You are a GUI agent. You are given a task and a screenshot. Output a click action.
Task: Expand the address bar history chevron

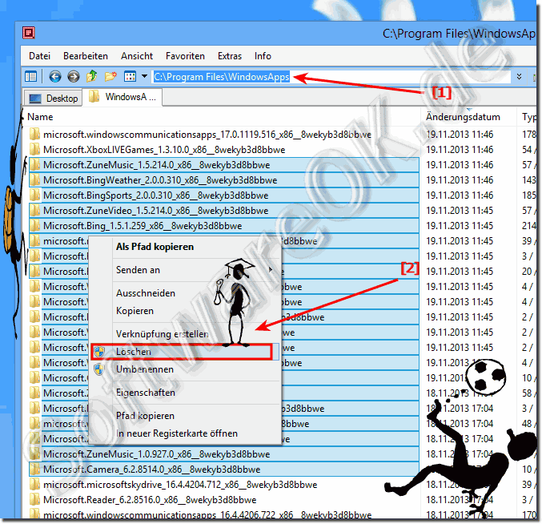tap(519, 76)
